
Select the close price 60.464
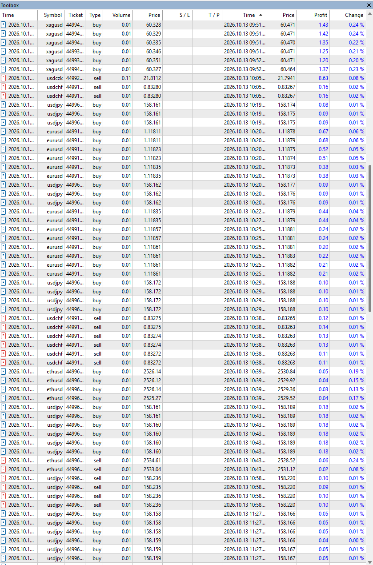(x=288, y=69)
